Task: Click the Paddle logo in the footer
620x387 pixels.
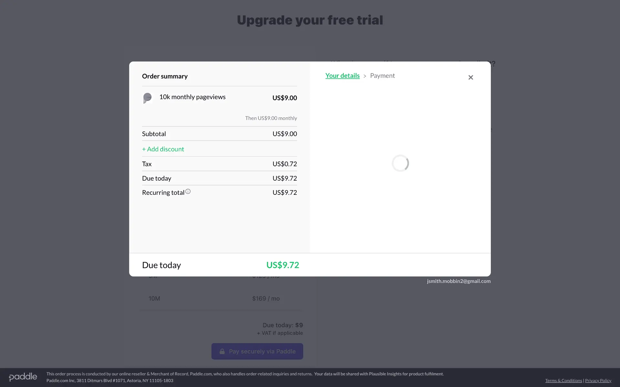Action: click(23, 377)
